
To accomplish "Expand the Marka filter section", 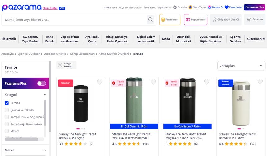I will pyautogui.click(x=44, y=150).
